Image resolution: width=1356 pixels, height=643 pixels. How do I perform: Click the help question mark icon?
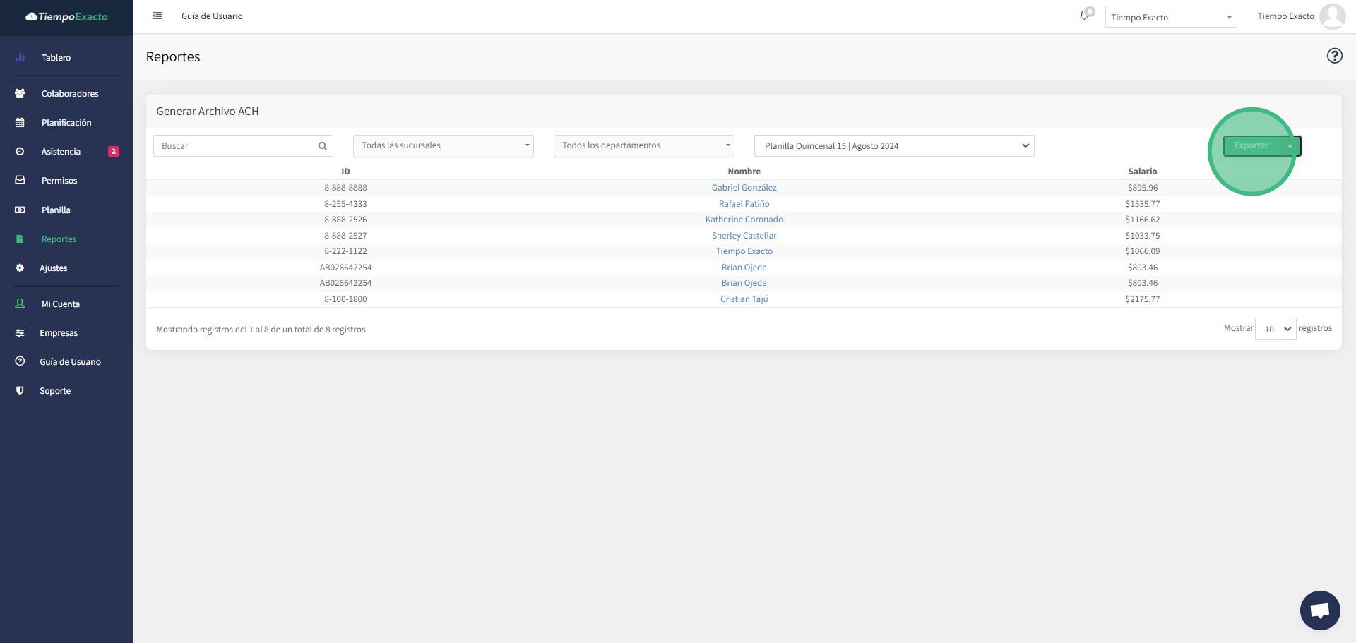coord(1333,56)
